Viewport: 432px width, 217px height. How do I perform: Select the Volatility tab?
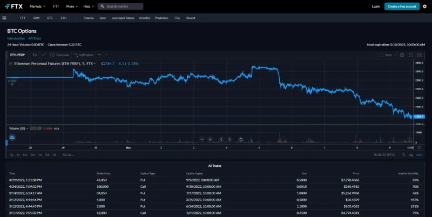[144, 18]
